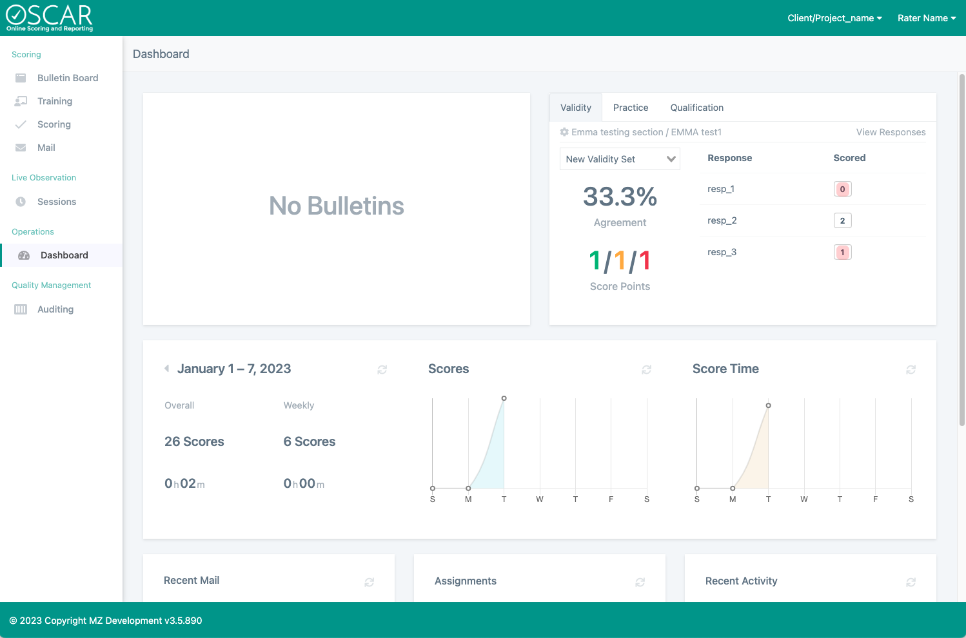This screenshot has width=966, height=638.
Task: Go to previous week arrow
Action: coord(166,369)
